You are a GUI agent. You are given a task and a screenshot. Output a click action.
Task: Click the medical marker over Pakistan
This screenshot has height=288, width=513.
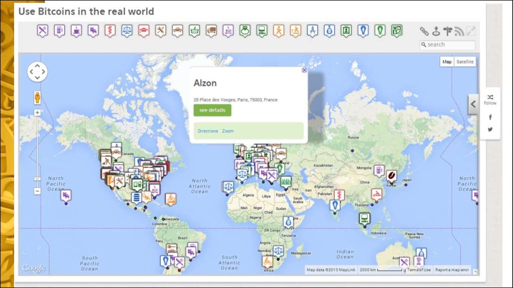pyautogui.click(x=339, y=195)
